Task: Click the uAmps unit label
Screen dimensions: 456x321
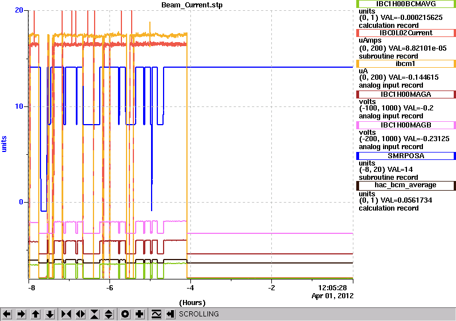Action: [x=370, y=40]
